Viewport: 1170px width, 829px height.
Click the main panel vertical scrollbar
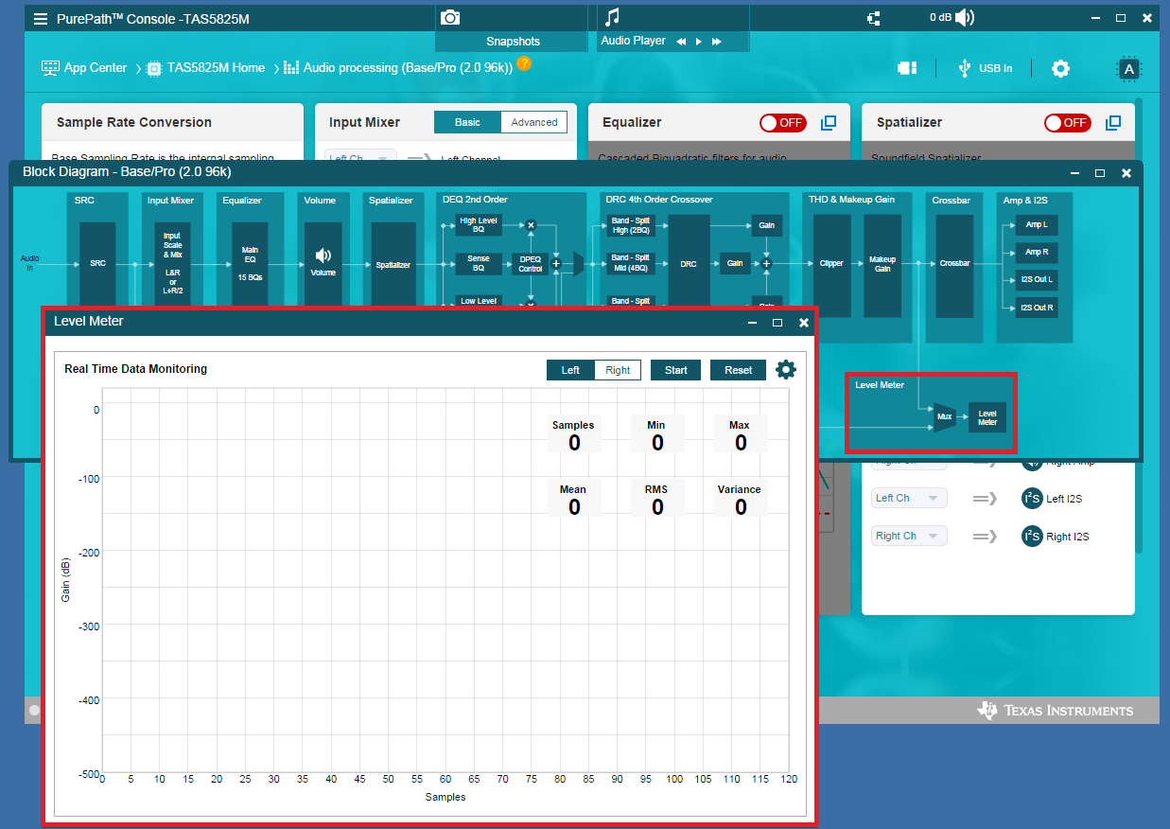[1139, 326]
